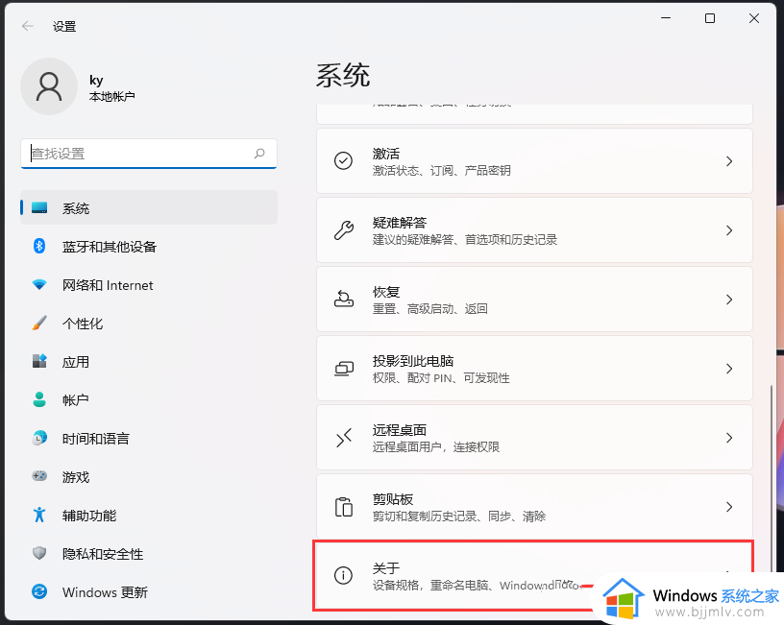Click the vertical scrollbar of system list
This screenshot has height=625, width=784.
click(x=772, y=480)
